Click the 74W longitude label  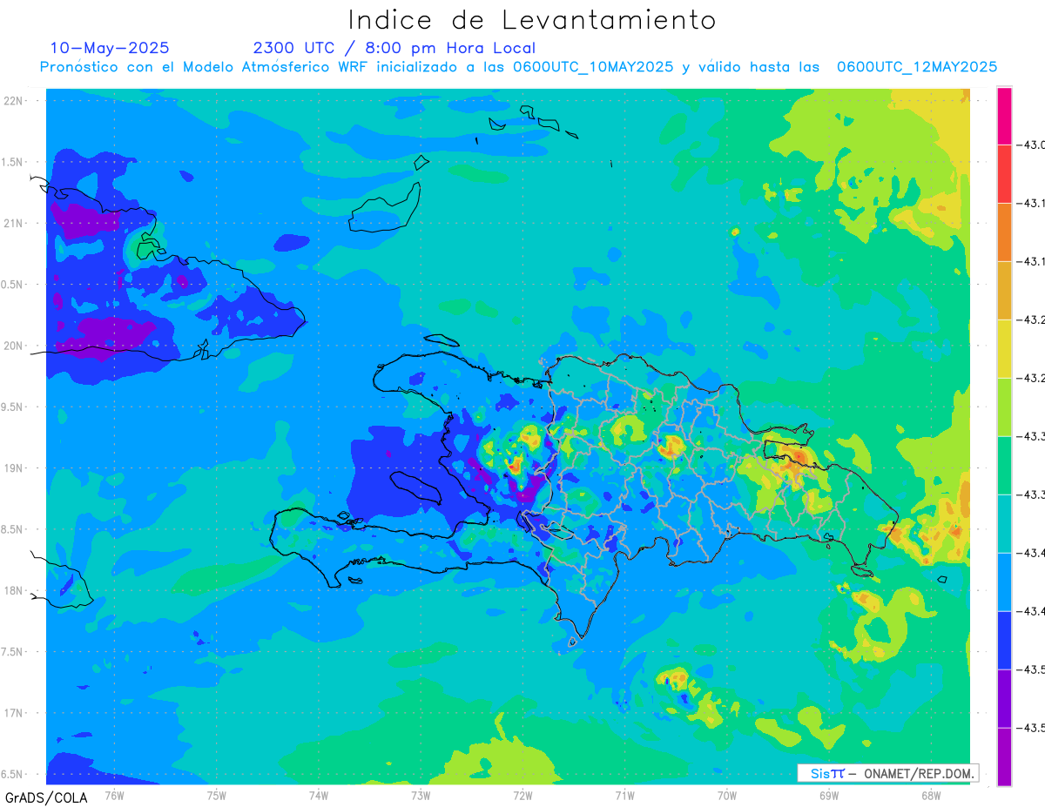318,795
